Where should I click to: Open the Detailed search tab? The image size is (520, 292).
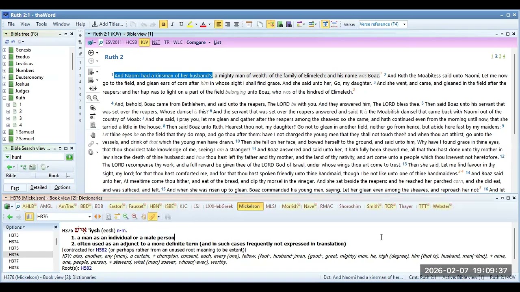coord(39,187)
